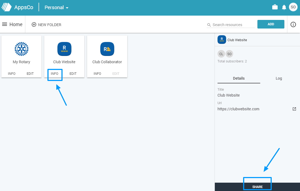Click the Club Website title value in Details
The height and width of the screenshot is (191, 300).
[x=229, y=95]
